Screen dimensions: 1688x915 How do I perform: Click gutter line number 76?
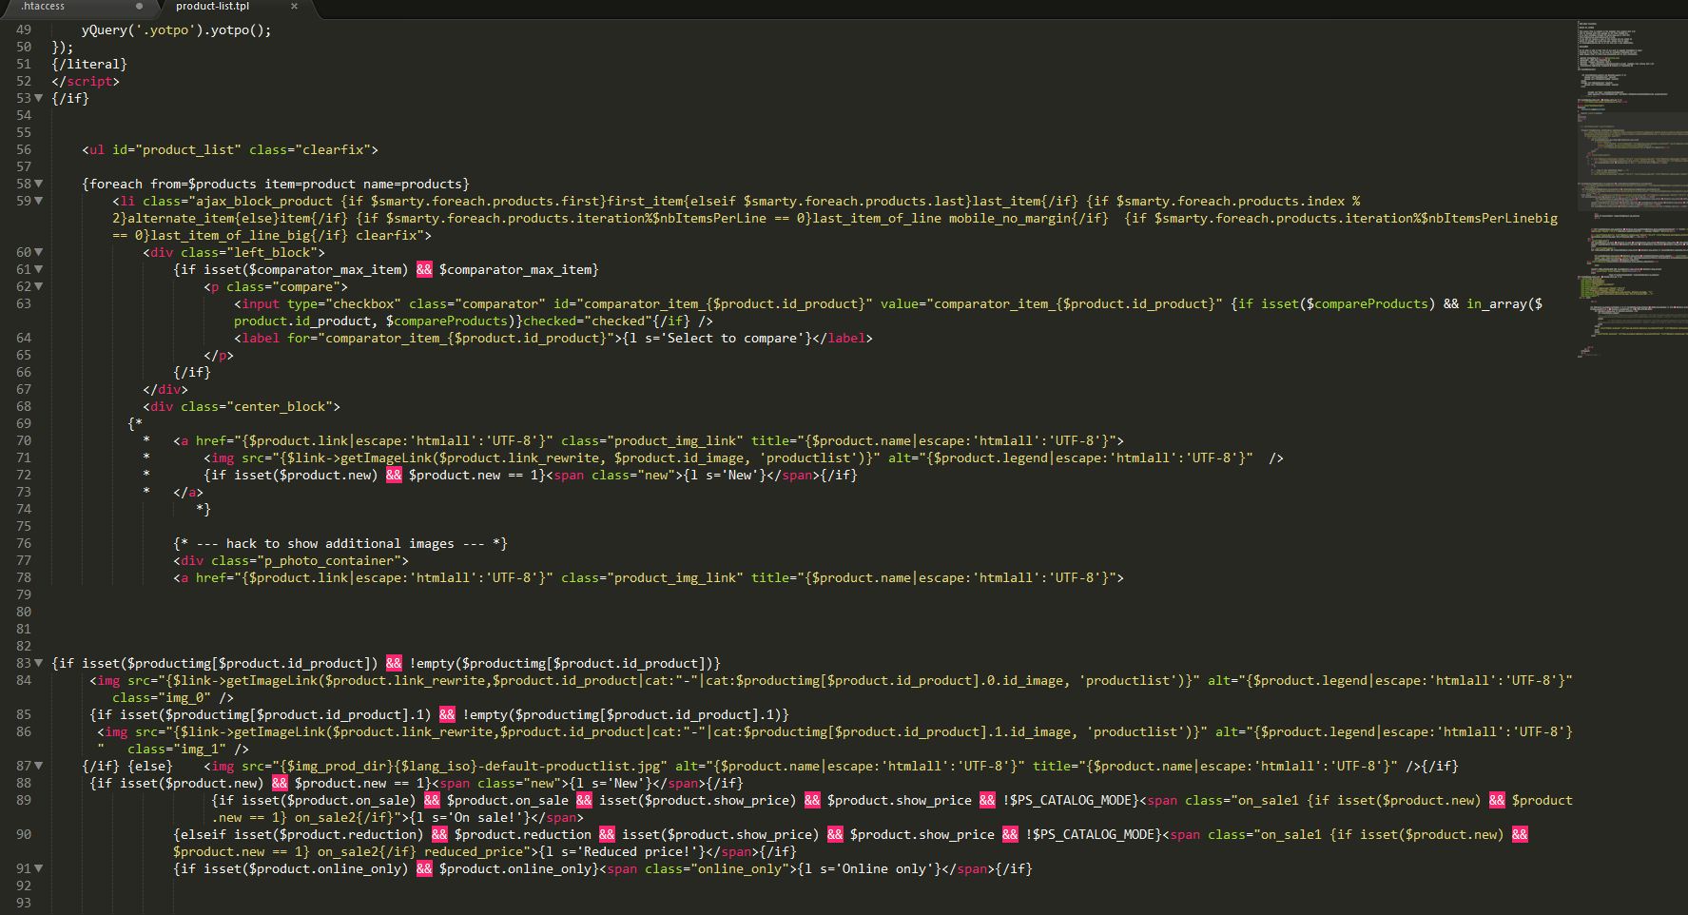(24, 543)
